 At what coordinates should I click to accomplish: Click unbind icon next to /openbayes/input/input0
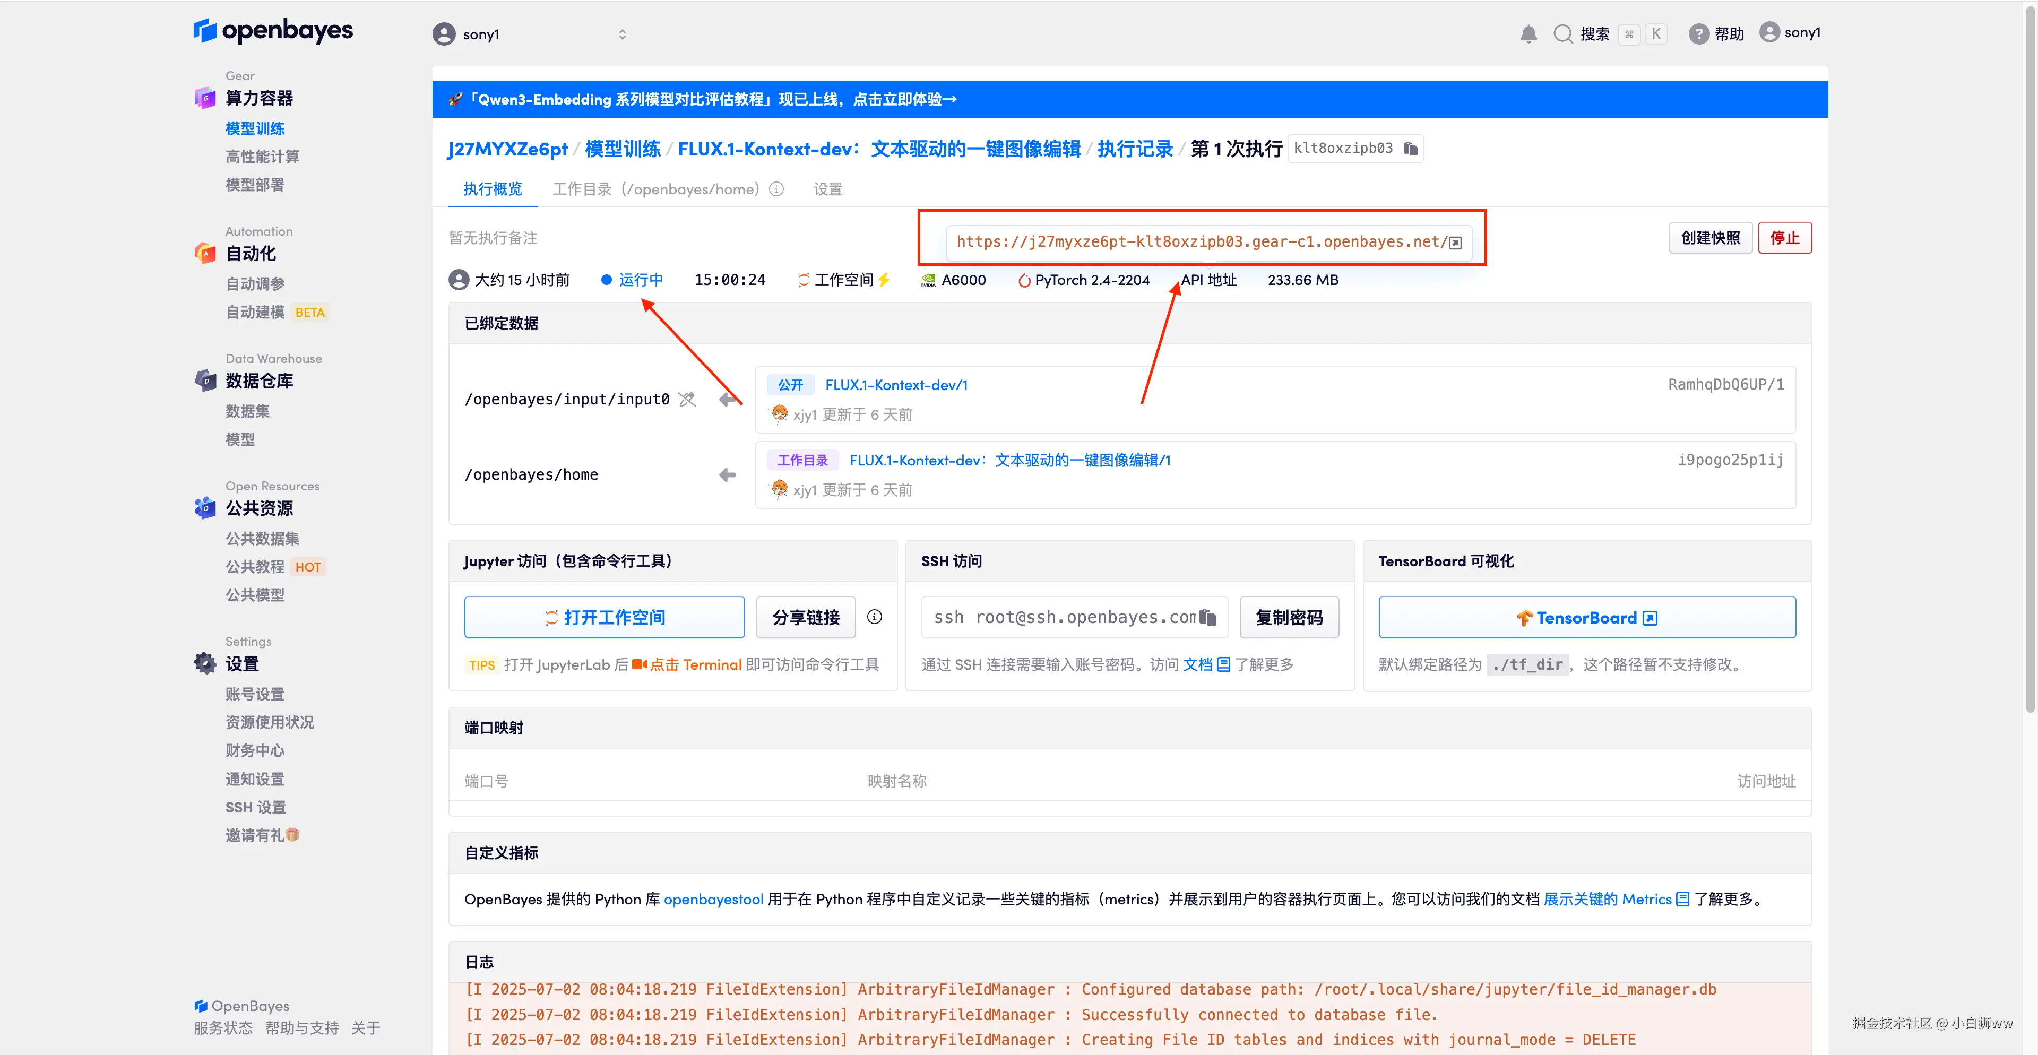(687, 400)
